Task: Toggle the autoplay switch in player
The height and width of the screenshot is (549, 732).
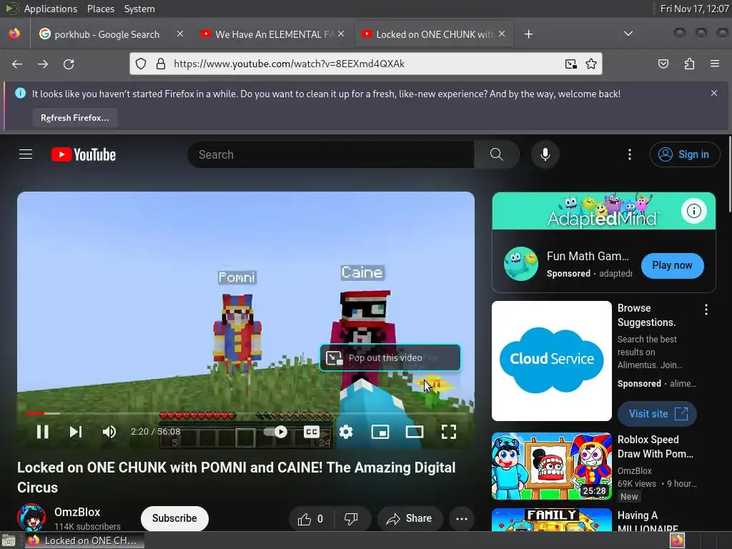Action: tap(275, 432)
